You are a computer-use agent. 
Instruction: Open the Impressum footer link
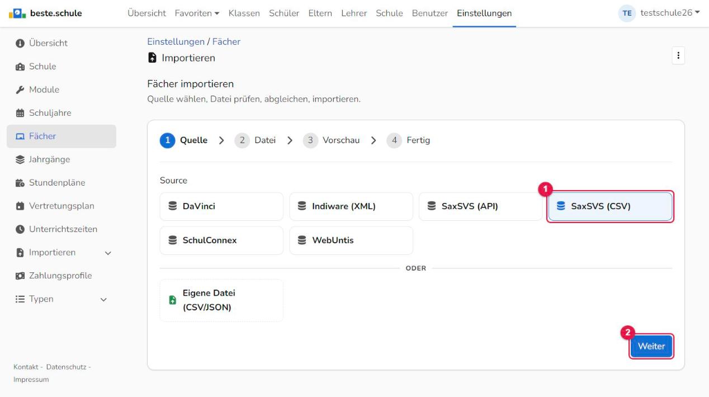pyautogui.click(x=31, y=380)
